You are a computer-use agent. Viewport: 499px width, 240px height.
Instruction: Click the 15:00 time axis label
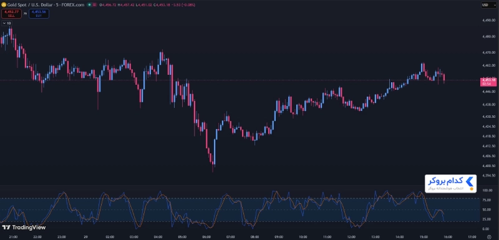coord(424,237)
